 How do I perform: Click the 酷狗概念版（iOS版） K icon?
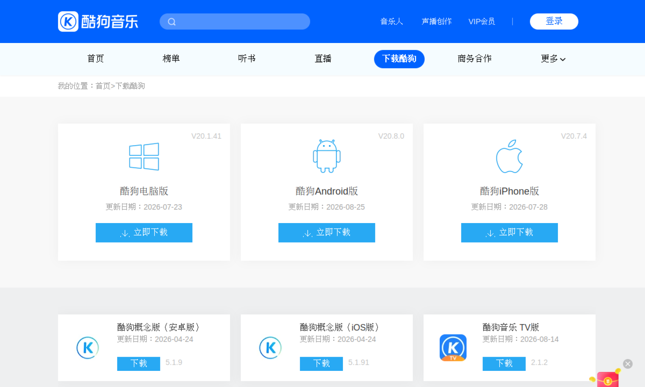coord(270,348)
